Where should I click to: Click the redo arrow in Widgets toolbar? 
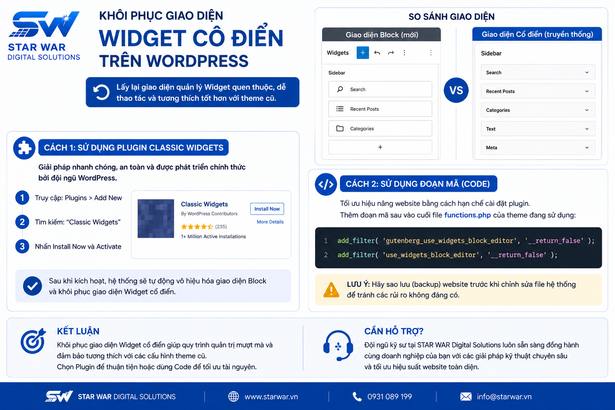[x=391, y=52]
